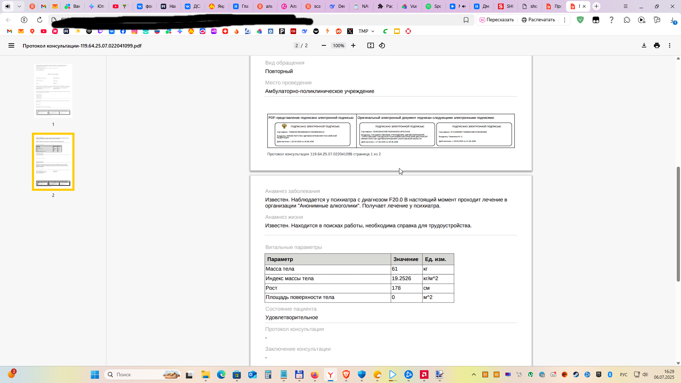Open a new browser tab
This screenshot has height=383, width=681.
[x=597, y=6]
